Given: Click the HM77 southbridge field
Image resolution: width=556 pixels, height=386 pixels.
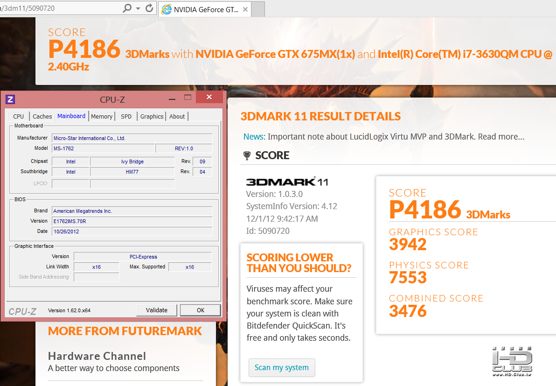Looking at the screenshot, I should coord(132,172).
